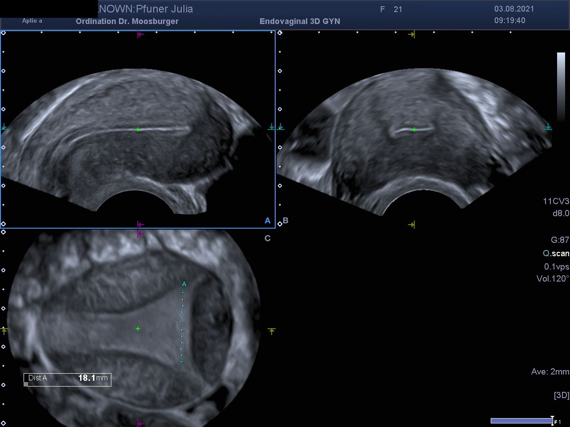Click the gray handle on Dist A box
570x427 pixels.
tap(26, 384)
